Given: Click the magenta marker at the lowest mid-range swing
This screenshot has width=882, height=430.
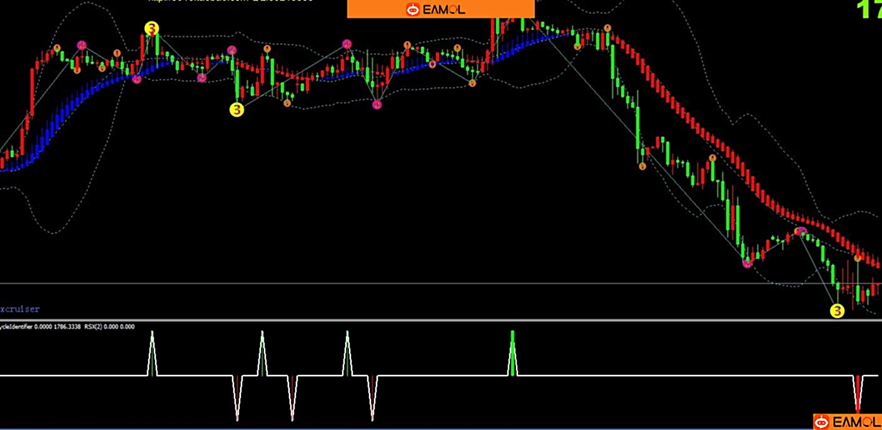Looking at the screenshot, I should click(377, 104).
